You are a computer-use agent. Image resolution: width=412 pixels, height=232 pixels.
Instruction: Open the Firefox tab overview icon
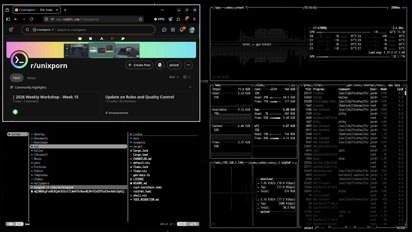click(8, 10)
